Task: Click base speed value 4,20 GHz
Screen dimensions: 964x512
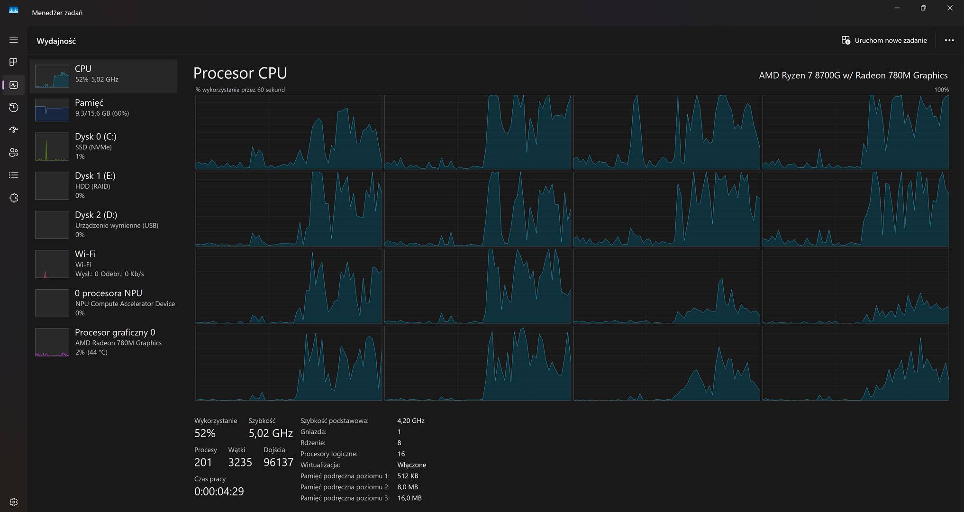Action: click(x=411, y=421)
